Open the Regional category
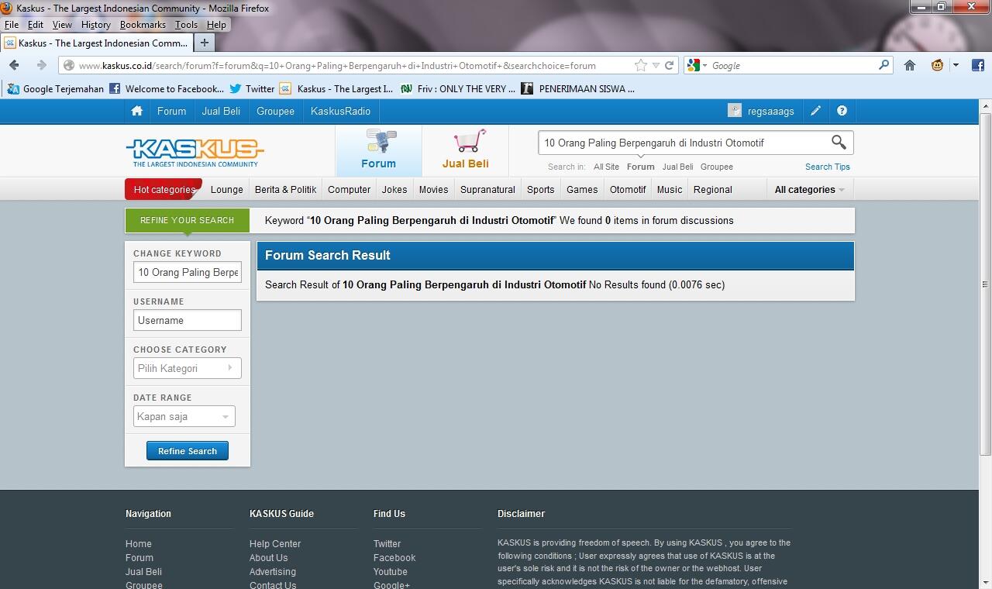Screen dimensions: 992x589 (x=713, y=189)
